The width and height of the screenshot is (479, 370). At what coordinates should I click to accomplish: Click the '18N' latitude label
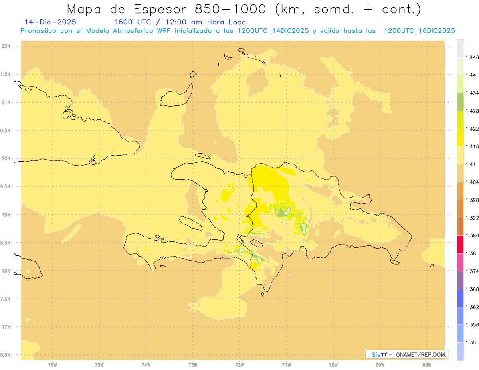click(6, 271)
